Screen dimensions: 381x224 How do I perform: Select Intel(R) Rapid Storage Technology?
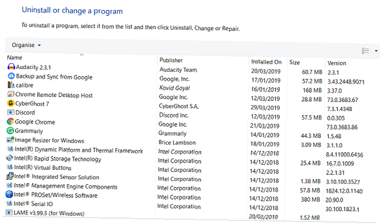point(58,159)
